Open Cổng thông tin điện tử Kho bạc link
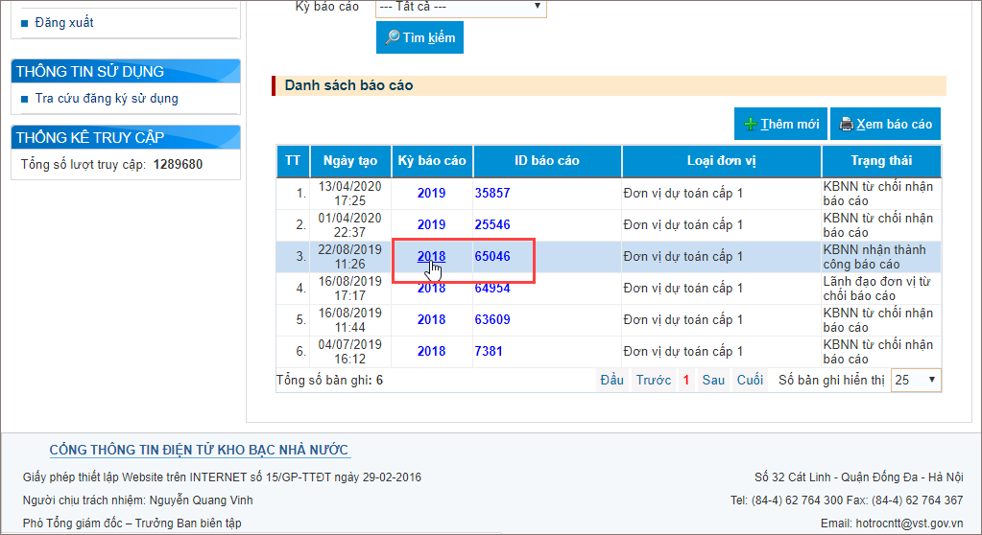This screenshot has width=982, height=535. [x=199, y=450]
